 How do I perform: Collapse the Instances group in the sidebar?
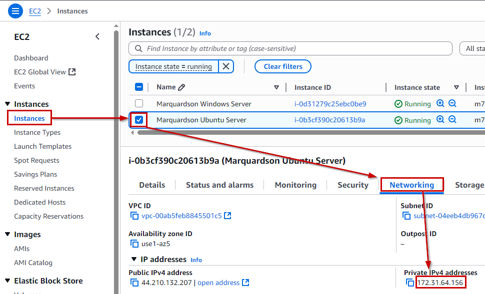[7, 104]
